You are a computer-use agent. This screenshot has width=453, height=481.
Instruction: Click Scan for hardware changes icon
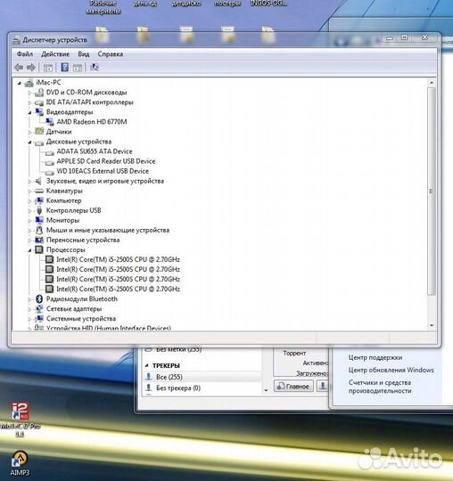pos(95,67)
